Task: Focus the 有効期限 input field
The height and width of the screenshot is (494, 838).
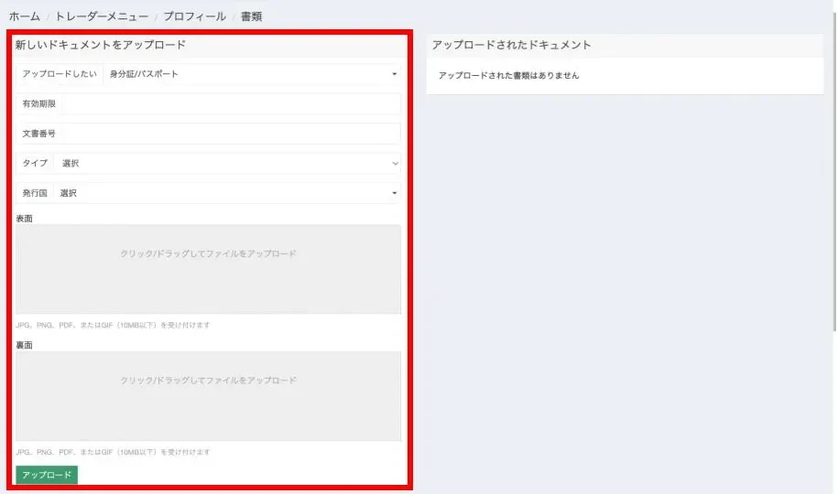Action: [x=231, y=104]
